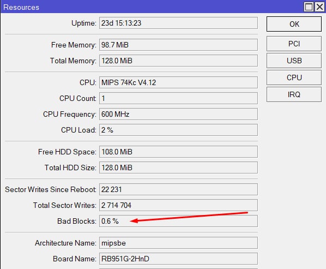Click the CPU Load label
This screenshot has height=269, width=326.
point(79,130)
